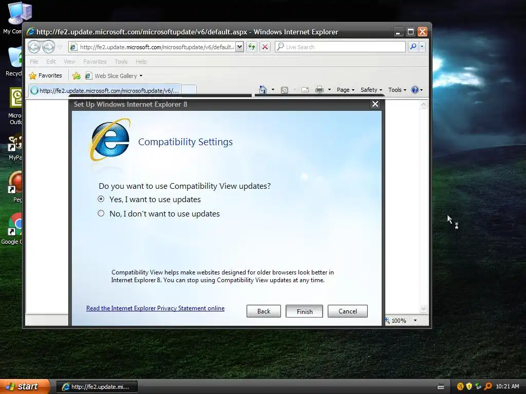Click the orange system tray icon

460,386
